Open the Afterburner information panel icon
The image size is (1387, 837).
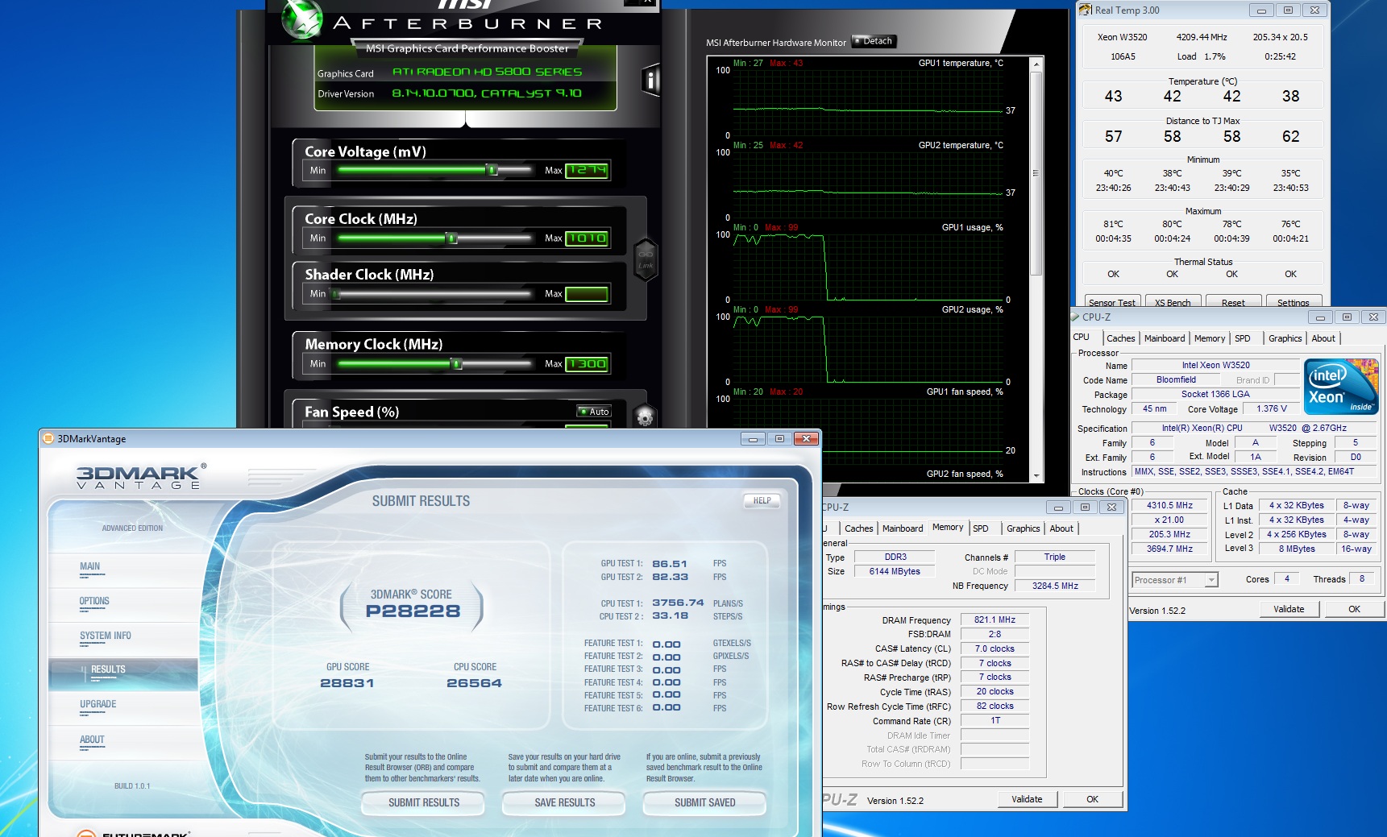[x=650, y=79]
